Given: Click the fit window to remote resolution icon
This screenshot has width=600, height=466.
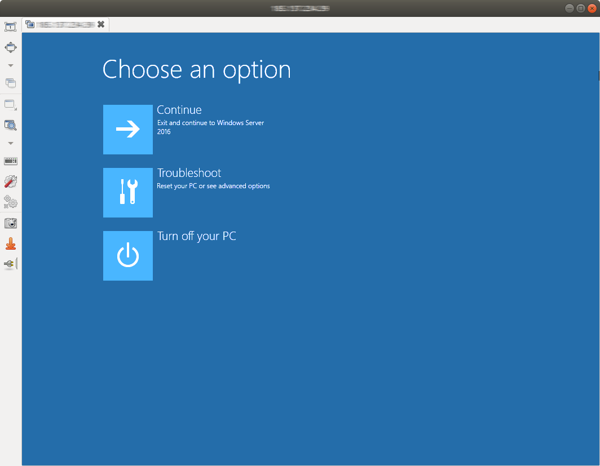Looking at the screenshot, I should coord(10,26).
